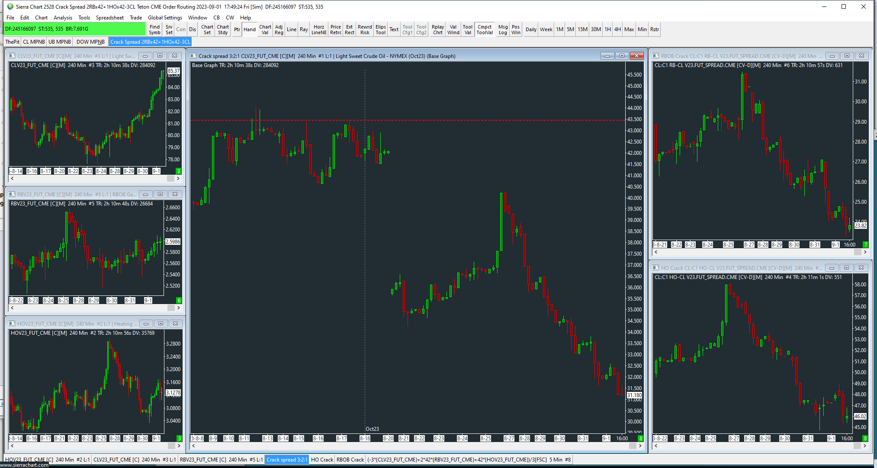Select the Hand tool in toolbar
This screenshot has height=468, width=877.
point(249,29)
